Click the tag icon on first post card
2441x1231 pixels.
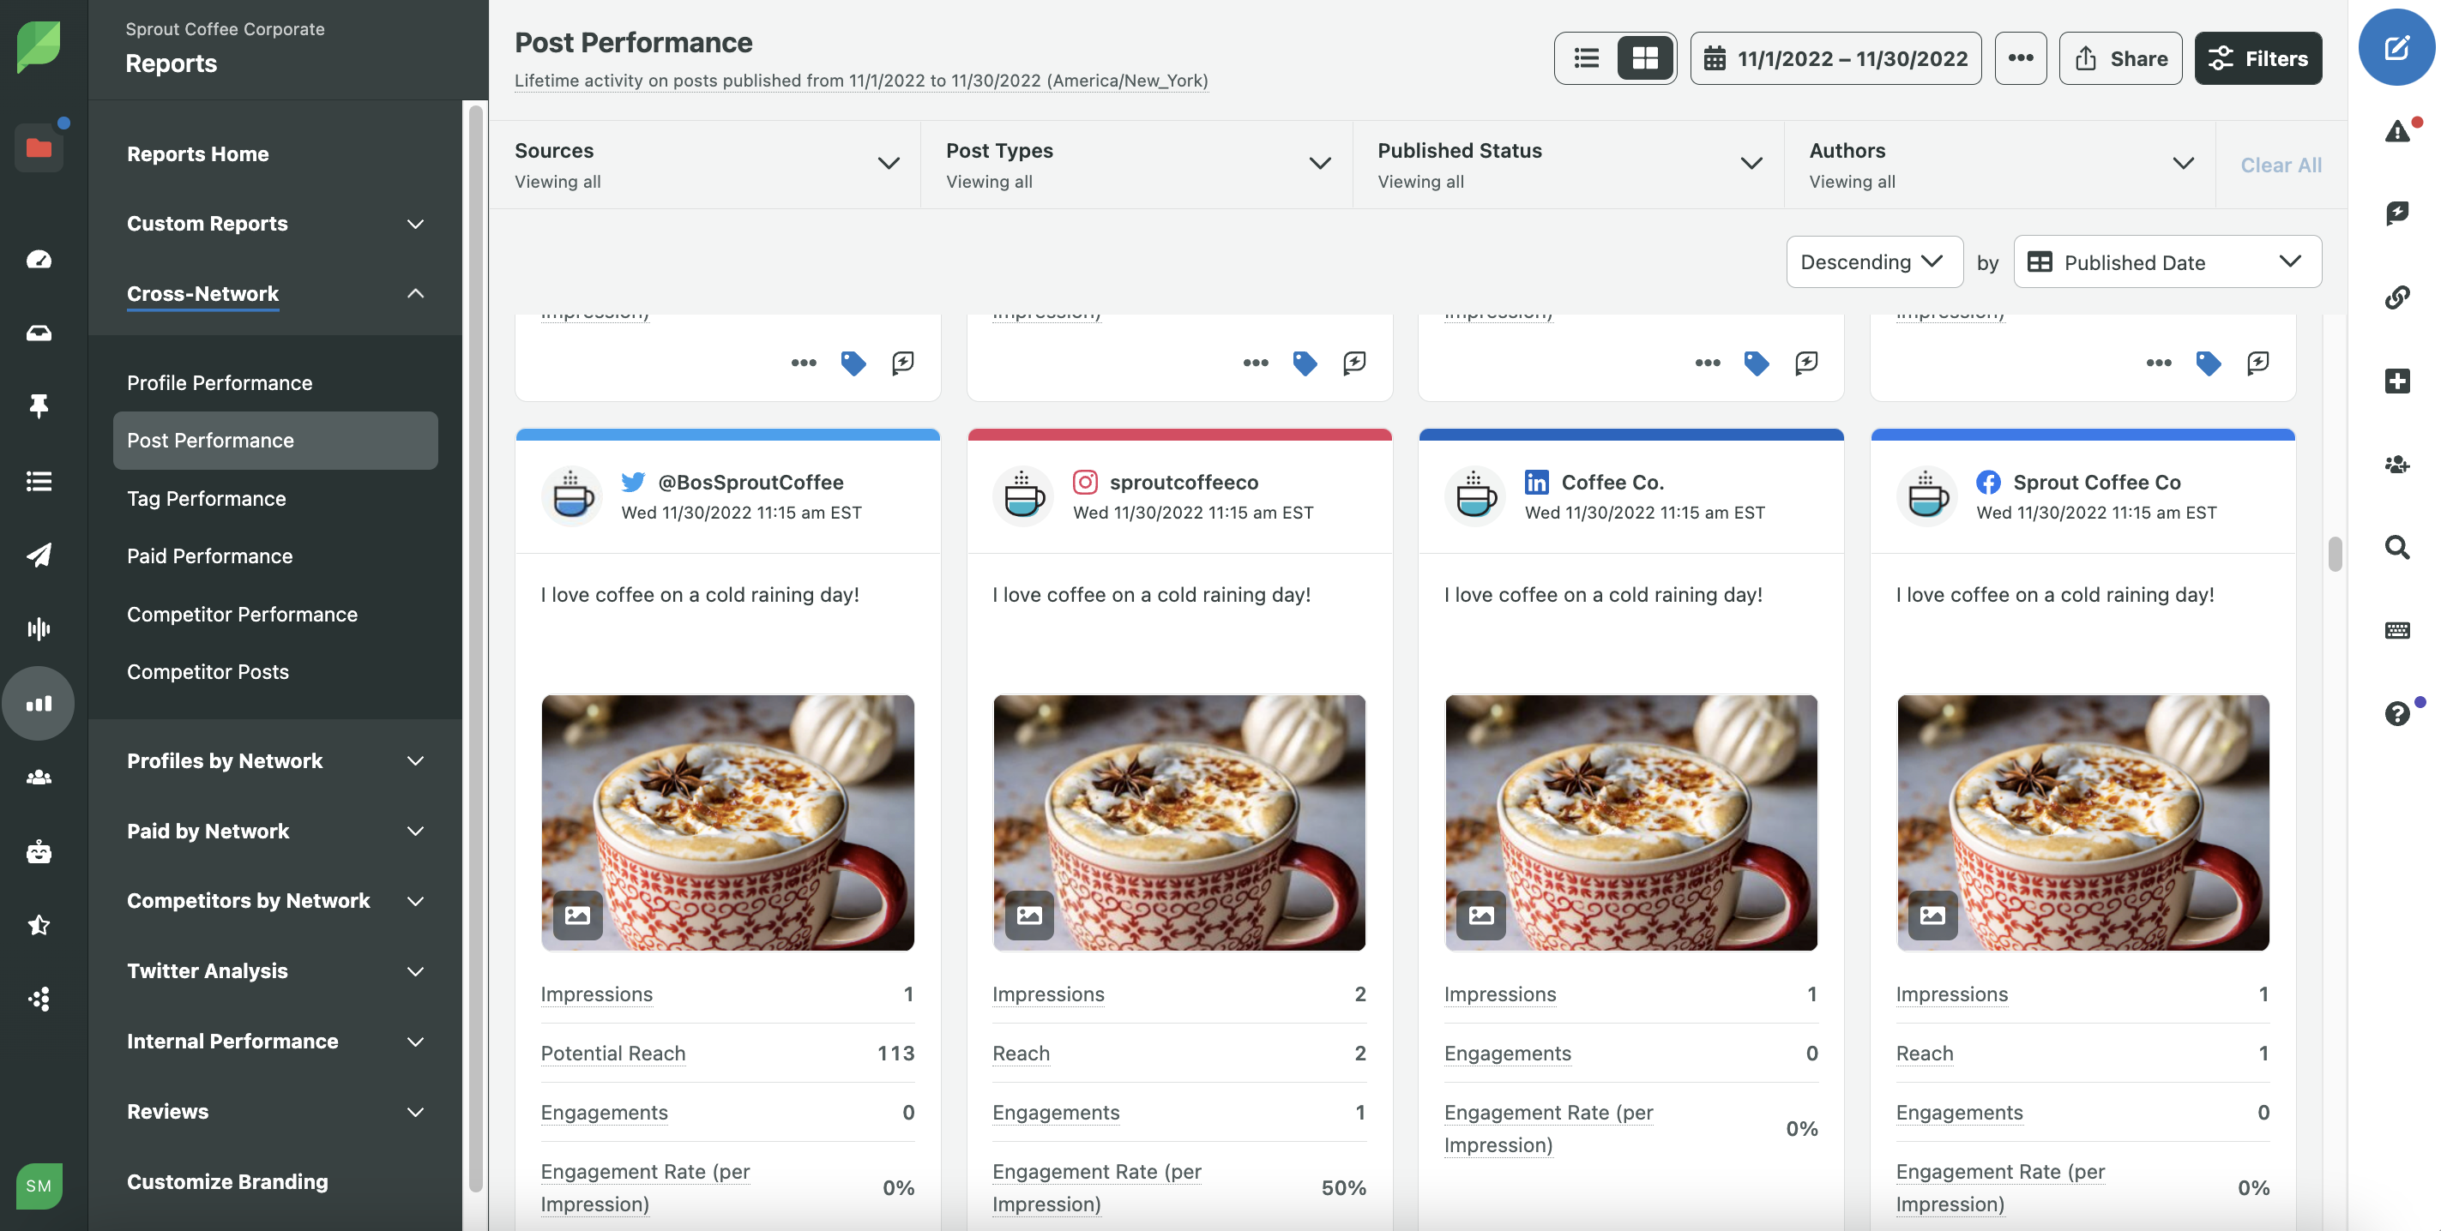point(853,363)
